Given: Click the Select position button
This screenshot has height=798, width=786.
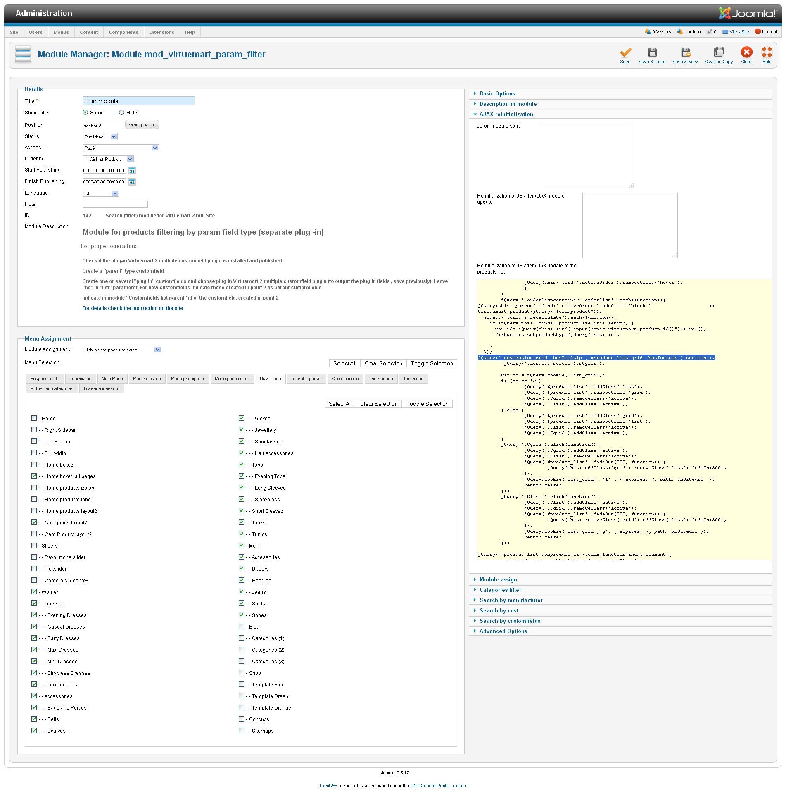Looking at the screenshot, I should pyautogui.click(x=142, y=125).
